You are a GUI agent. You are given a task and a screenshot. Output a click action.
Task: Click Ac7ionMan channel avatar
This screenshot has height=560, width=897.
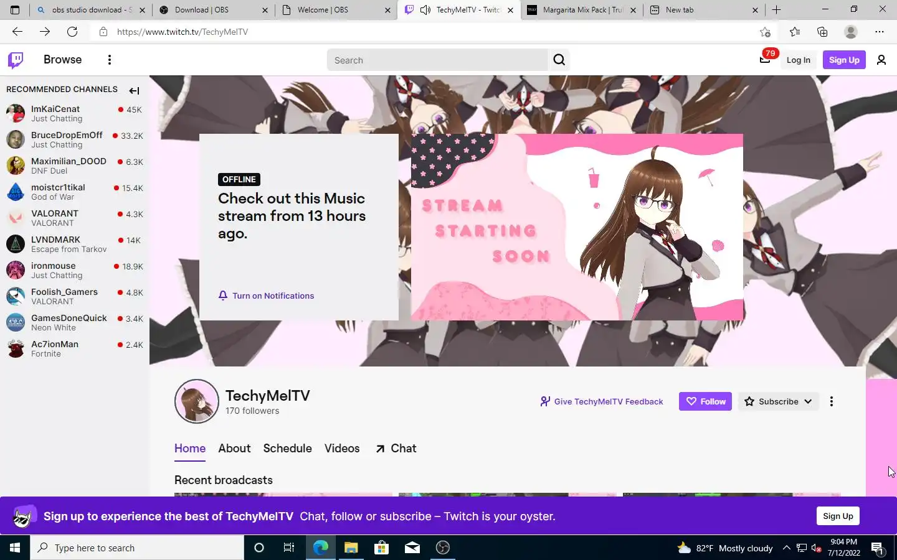point(16,348)
